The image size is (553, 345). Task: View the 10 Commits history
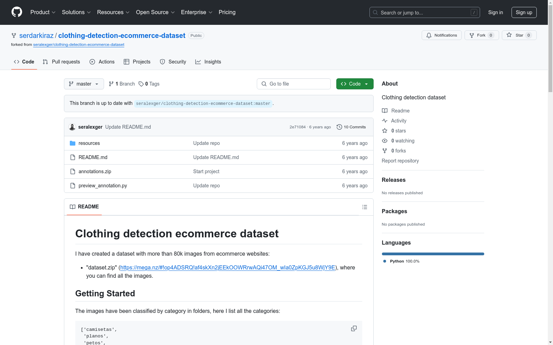point(351,127)
